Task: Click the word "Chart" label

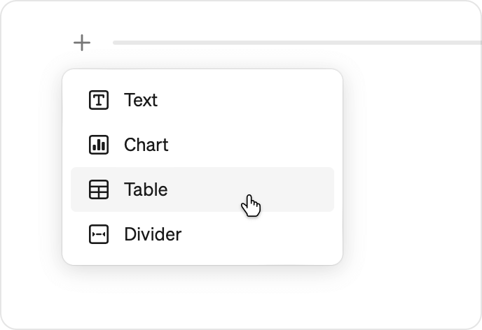Action: pos(146,145)
